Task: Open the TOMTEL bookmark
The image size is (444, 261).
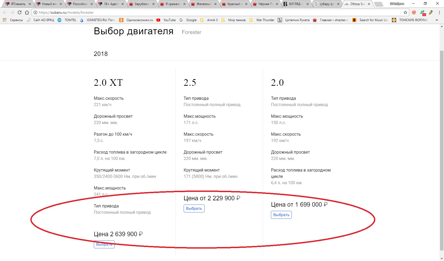Action: click(x=67, y=20)
